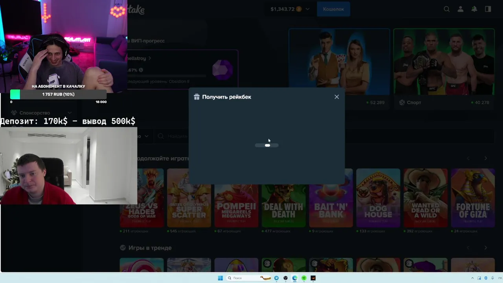Open Bait 'N' Bank game tile
The image size is (503, 283).
click(x=331, y=198)
